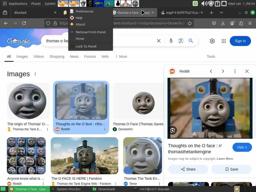Open options for the Tenor result
This screenshot has width=256, height=192.
tap(159, 184)
